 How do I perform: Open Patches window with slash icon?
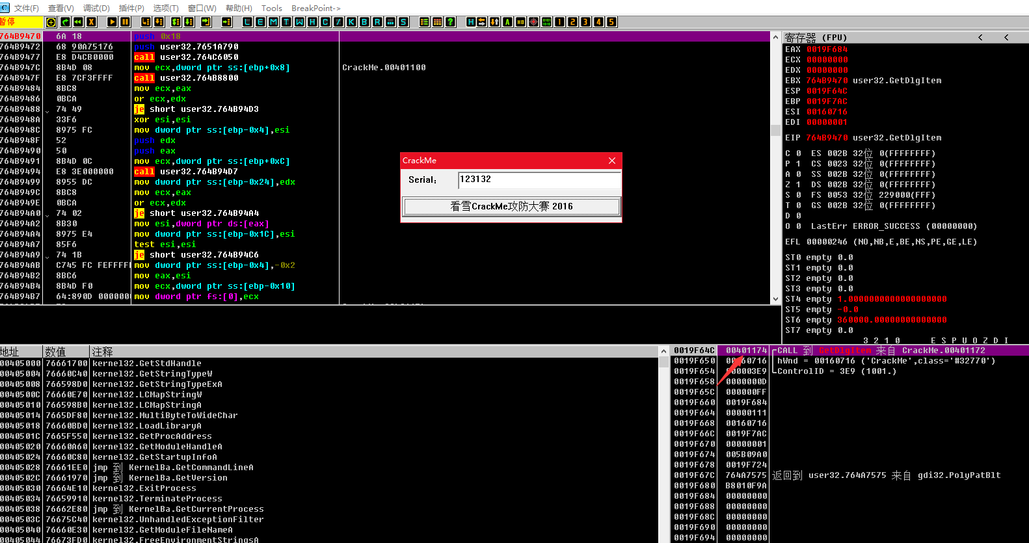point(338,22)
